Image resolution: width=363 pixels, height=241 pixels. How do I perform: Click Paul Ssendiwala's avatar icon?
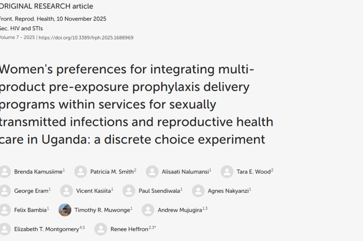(129, 191)
